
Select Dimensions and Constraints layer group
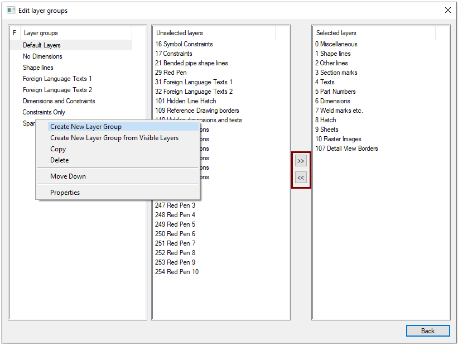[x=59, y=101]
